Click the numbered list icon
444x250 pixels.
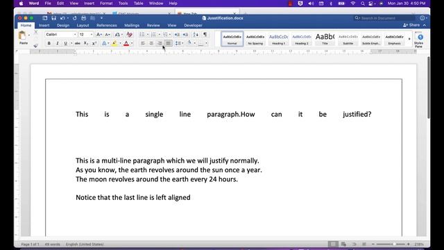click(x=153, y=35)
